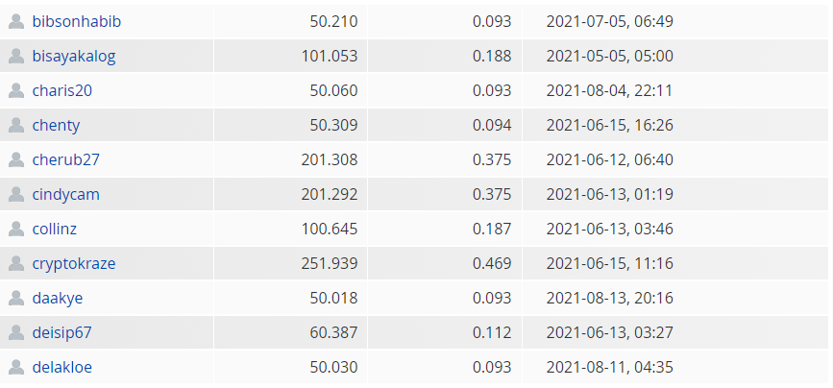The height and width of the screenshot is (388, 833).
Task: Click the avatar icon beside charis20
Action: 16,90
